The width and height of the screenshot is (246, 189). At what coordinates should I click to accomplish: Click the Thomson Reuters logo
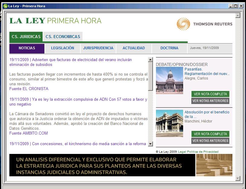pyautogui.click(x=204, y=24)
